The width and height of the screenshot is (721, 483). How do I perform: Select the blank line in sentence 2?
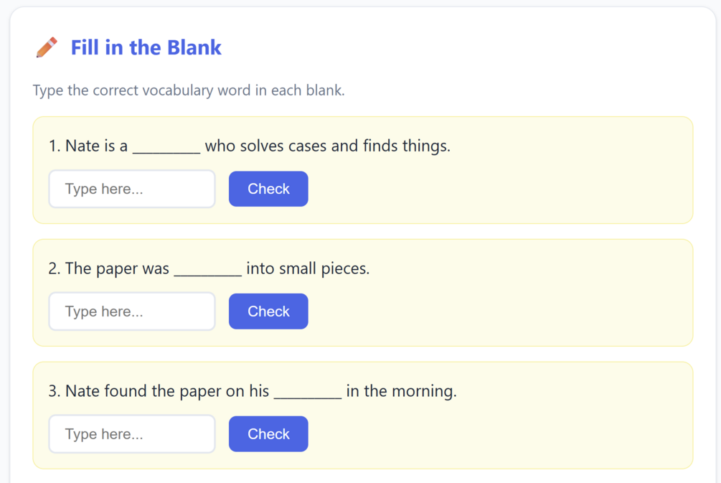point(208,270)
